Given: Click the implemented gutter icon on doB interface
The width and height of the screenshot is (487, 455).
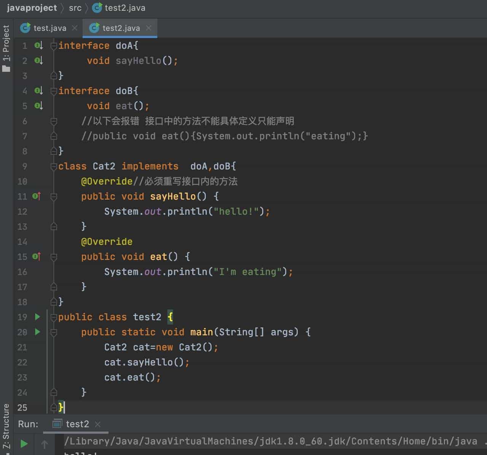Looking at the screenshot, I should pyautogui.click(x=38, y=91).
